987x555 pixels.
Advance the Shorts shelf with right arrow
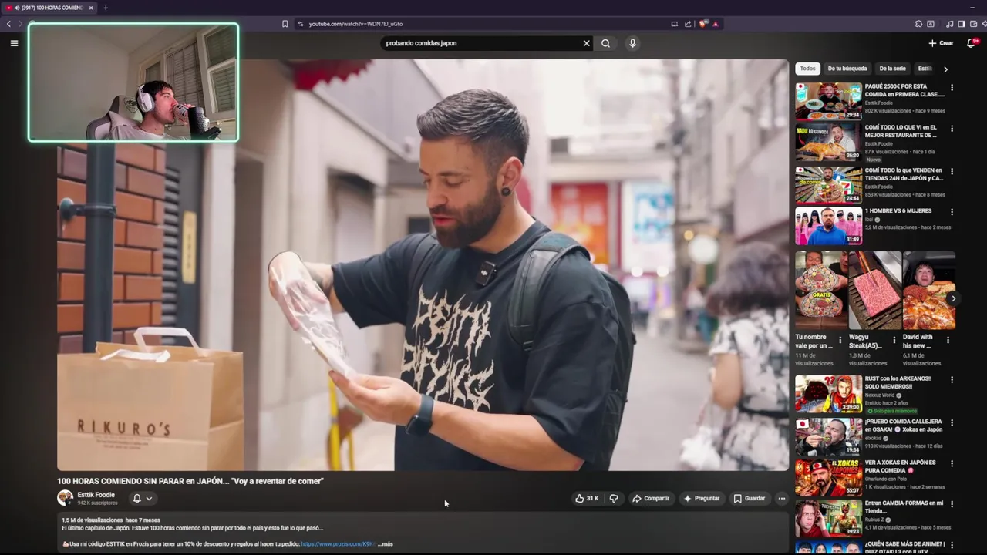tap(953, 298)
